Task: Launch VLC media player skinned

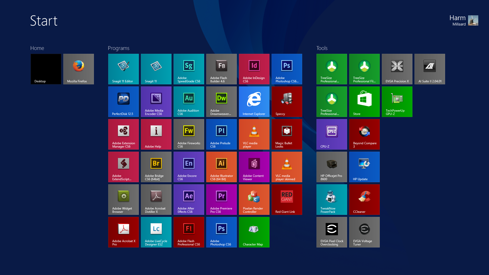Action: [x=287, y=167]
